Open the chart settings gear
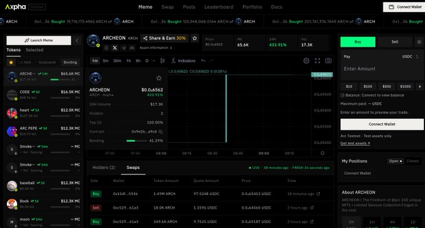 (x=306, y=61)
